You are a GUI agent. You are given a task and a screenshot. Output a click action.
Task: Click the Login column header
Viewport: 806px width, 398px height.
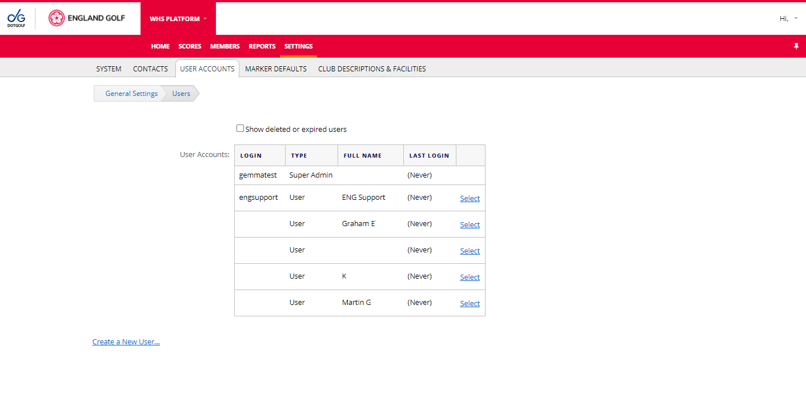pos(260,155)
